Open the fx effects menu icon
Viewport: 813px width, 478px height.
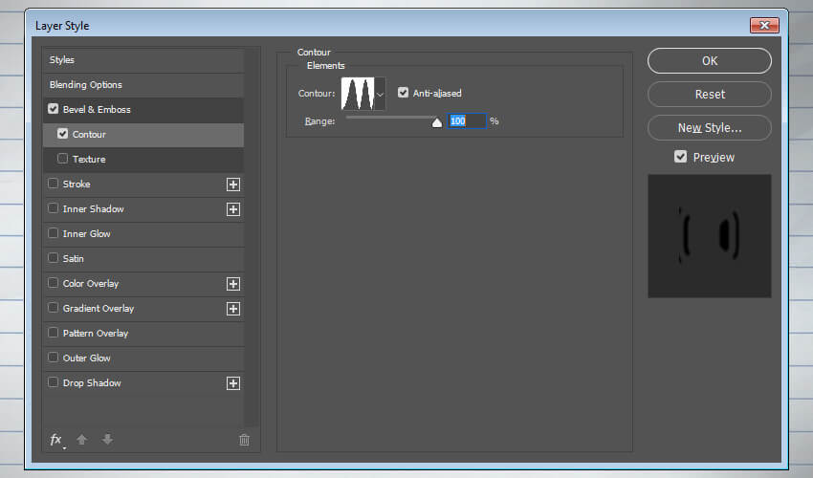(x=56, y=440)
